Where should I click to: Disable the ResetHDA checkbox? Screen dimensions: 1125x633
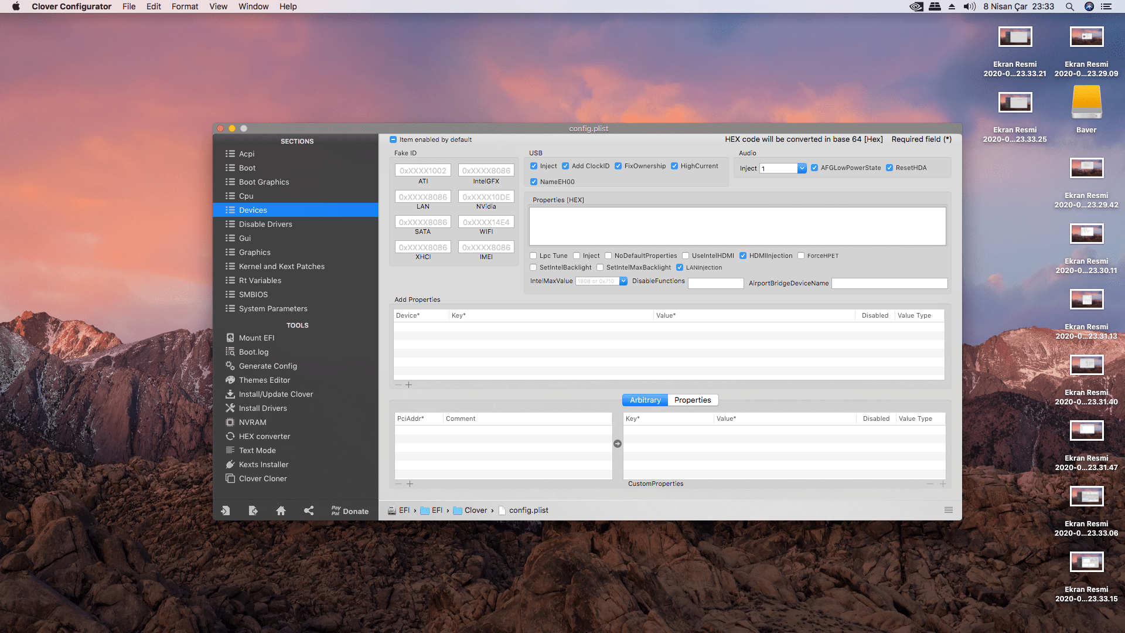point(889,168)
